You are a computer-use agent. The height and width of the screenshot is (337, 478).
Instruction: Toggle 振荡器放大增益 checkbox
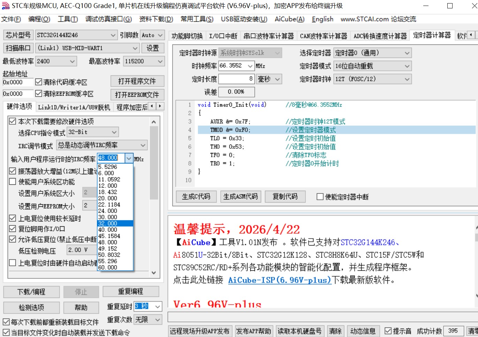tap(13, 171)
